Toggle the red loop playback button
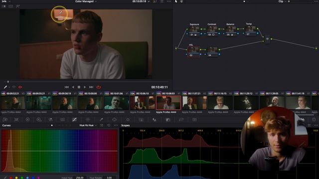Image resolution: width=319 pixels, height=179 pixels. coord(99,87)
